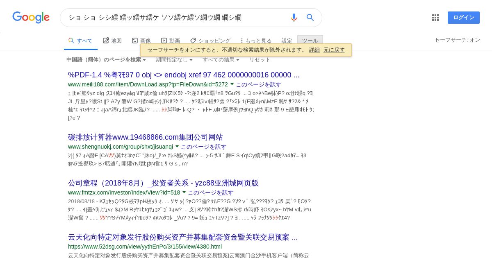Open the Google apps grid
492x258 pixels.
435,18
